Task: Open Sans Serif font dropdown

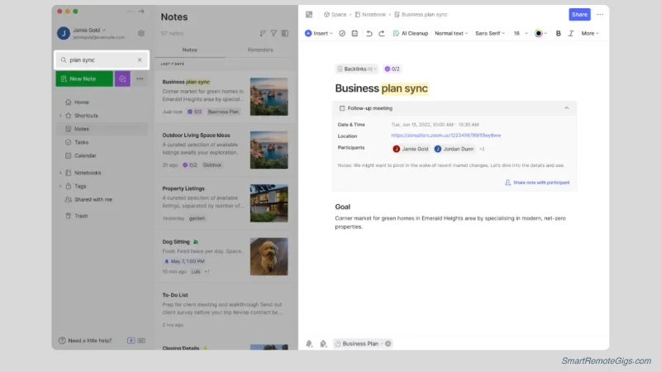Action: [490, 33]
